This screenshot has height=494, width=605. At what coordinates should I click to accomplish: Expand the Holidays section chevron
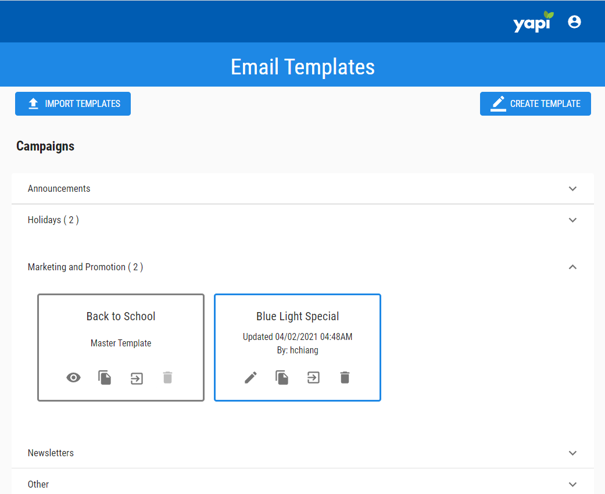pos(572,220)
